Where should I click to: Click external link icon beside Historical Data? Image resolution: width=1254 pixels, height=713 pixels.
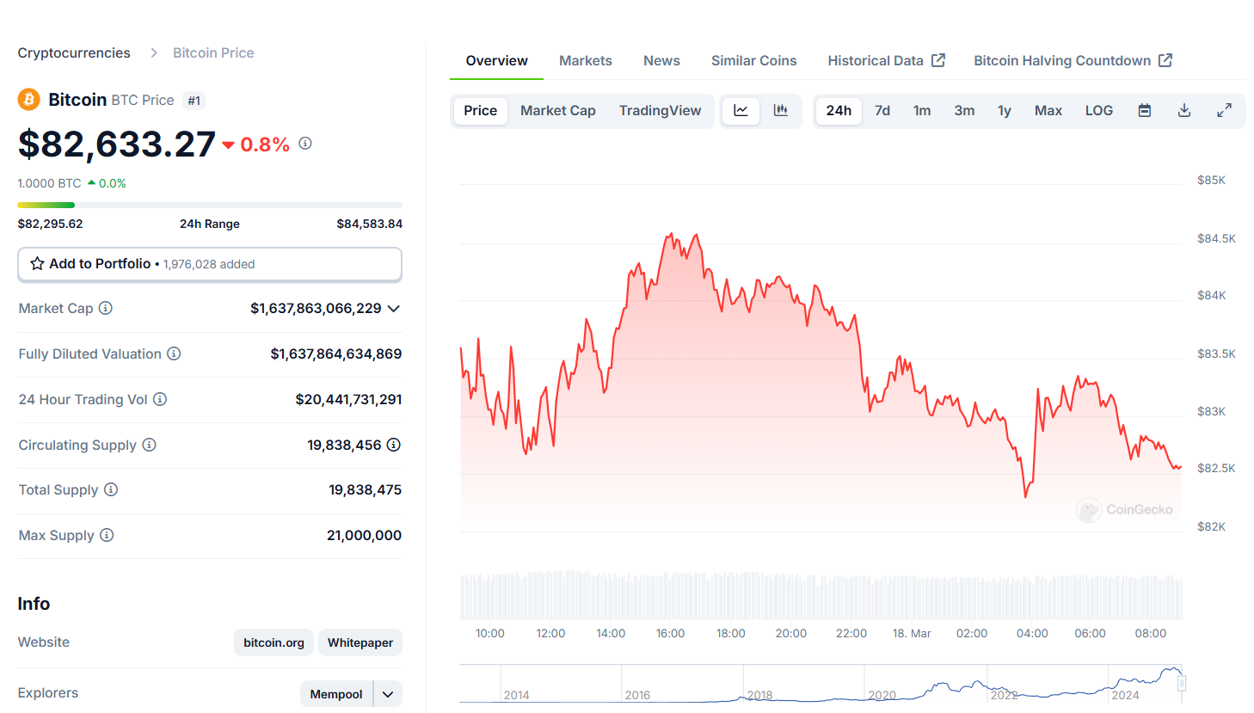tap(938, 60)
